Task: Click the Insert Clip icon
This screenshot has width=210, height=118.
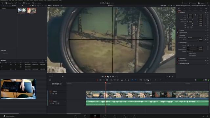Action: point(111,80)
